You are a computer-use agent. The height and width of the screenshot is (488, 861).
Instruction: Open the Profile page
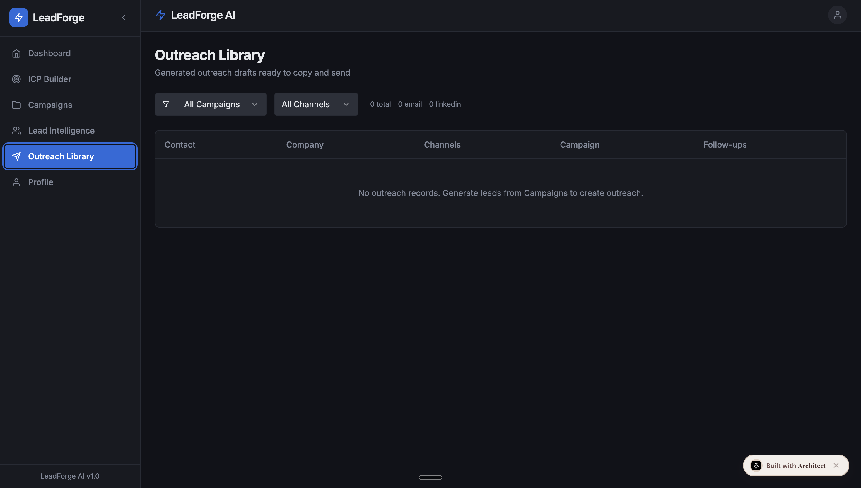pyautogui.click(x=70, y=182)
